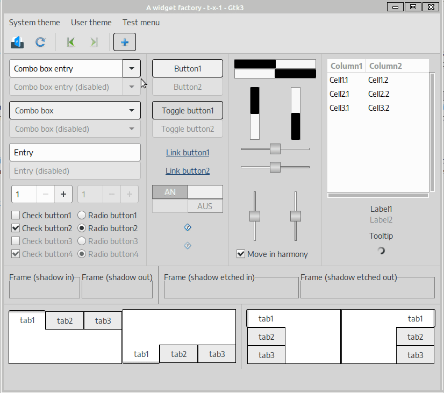Click the upper blue question-mark diamond icon

(x=188, y=227)
